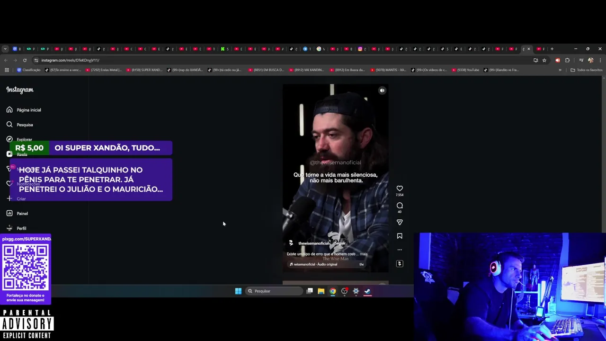Switch to the Google-icon tab
The height and width of the screenshot is (341, 606).
(x=320, y=49)
